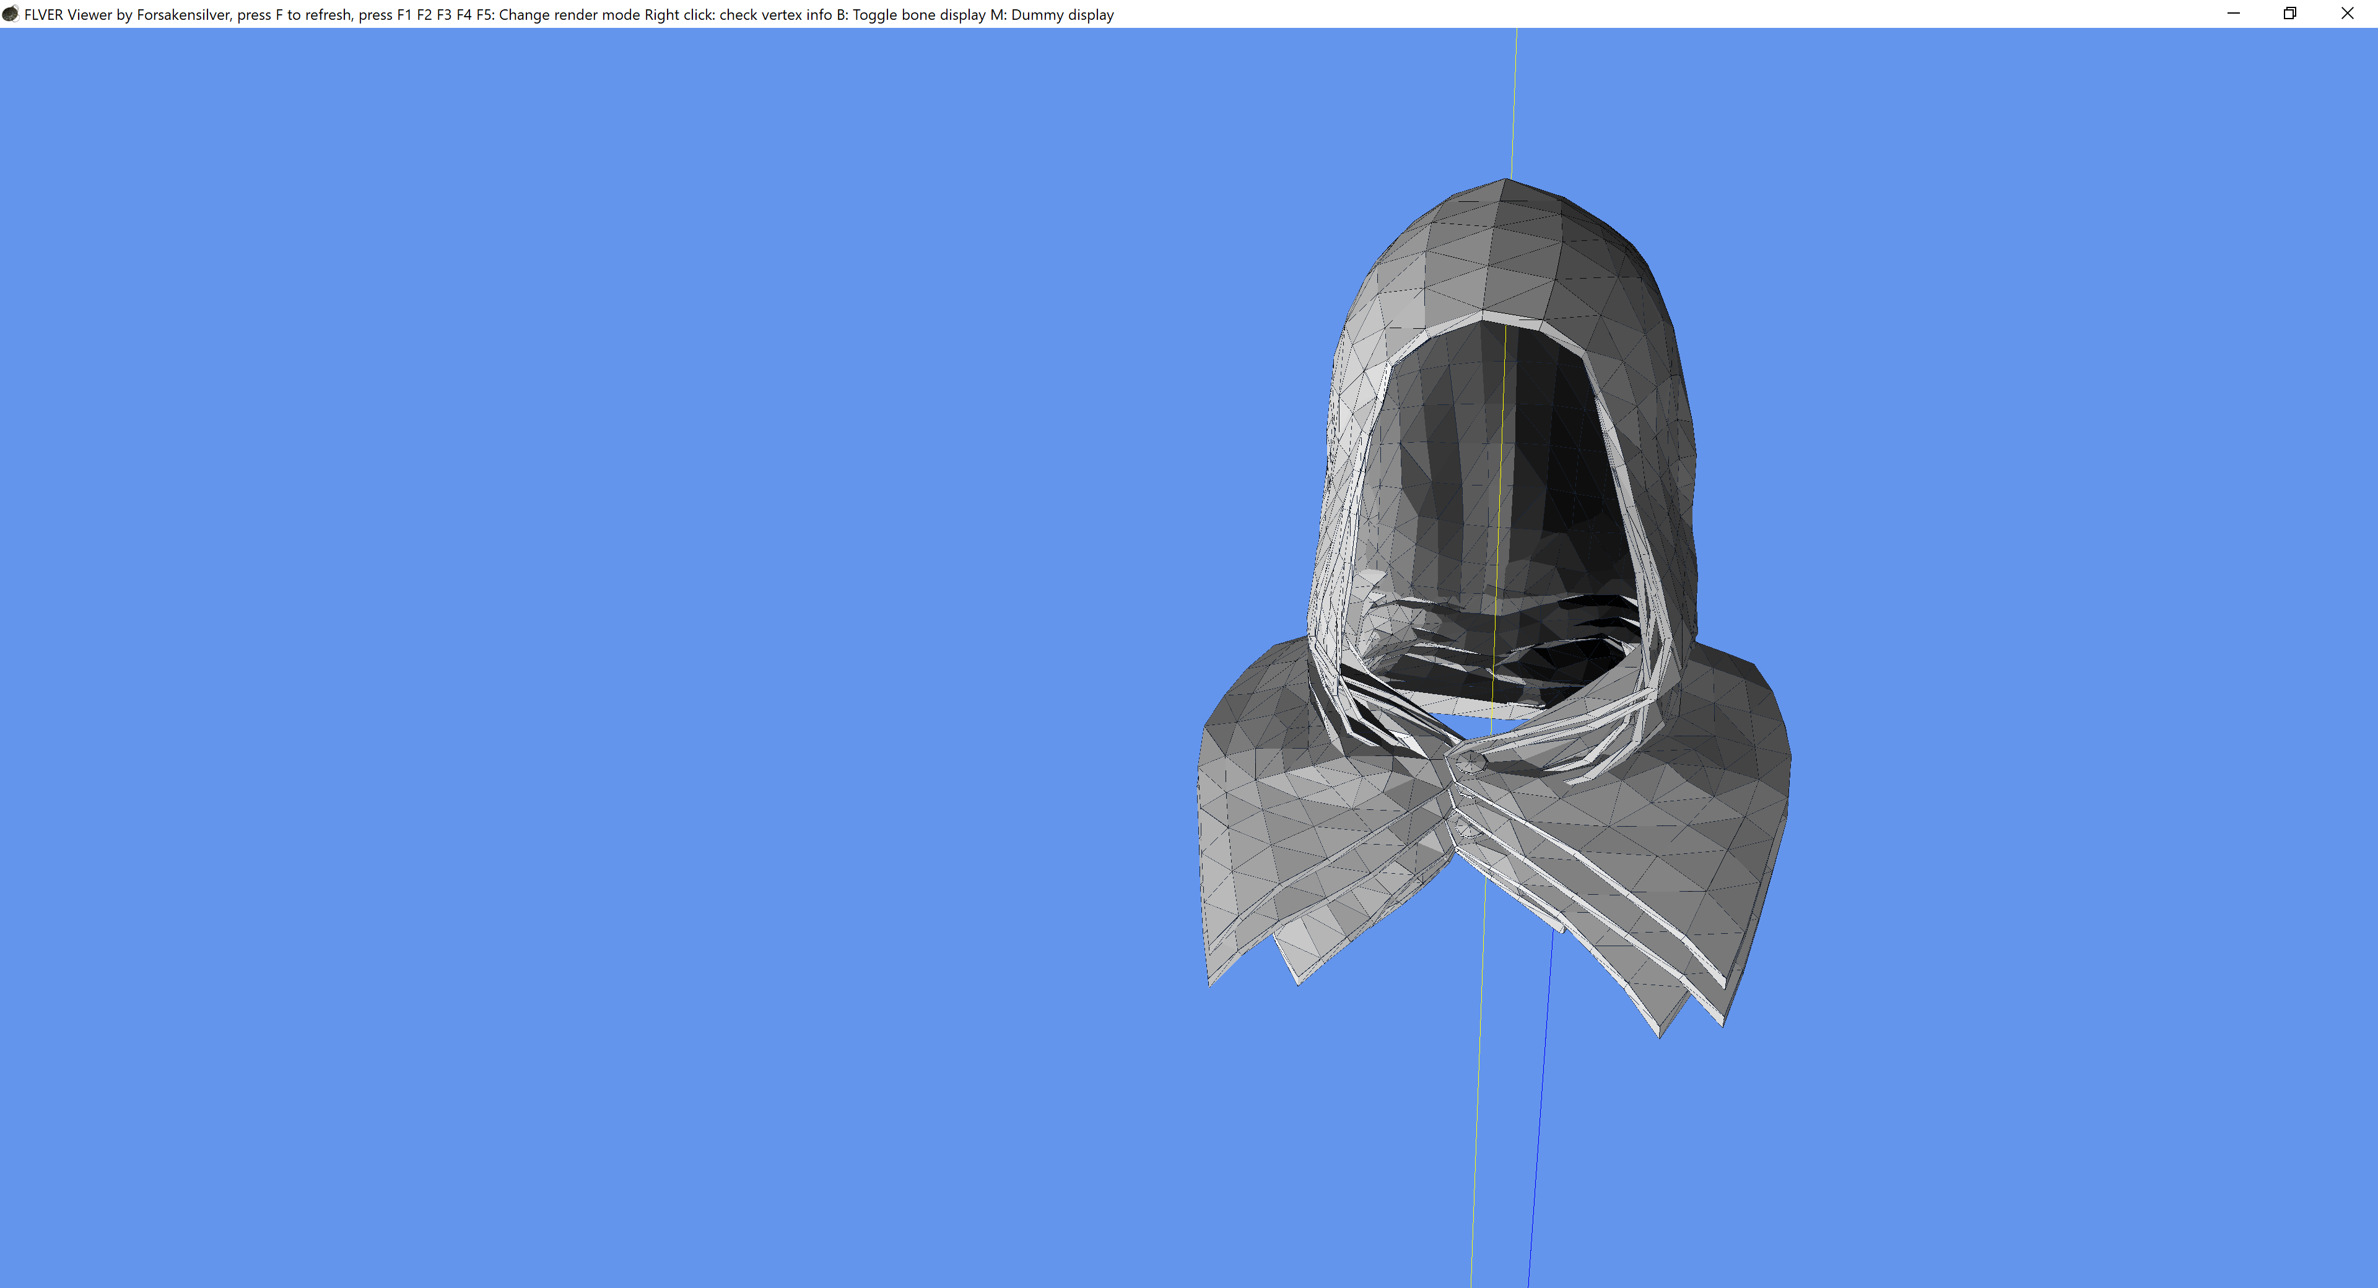This screenshot has width=2378, height=1288.
Task: Click the FLVER Viewer app icon in title bar
Action: [x=10, y=14]
